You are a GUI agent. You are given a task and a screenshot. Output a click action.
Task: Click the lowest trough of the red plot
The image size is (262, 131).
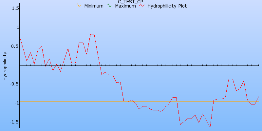tap(210, 127)
